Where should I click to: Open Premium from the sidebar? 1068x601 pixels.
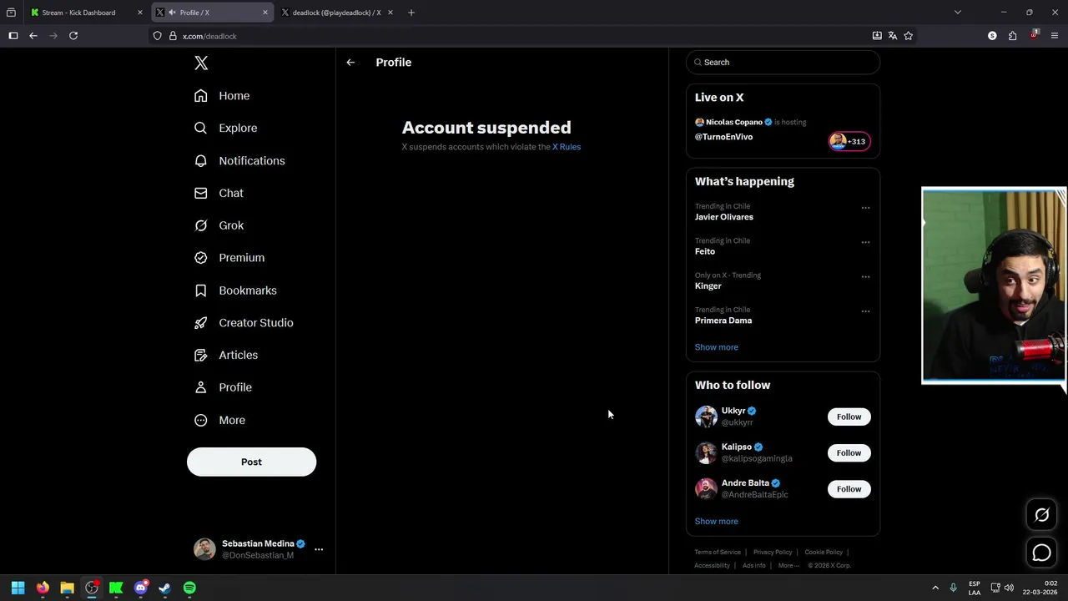coord(229,258)
